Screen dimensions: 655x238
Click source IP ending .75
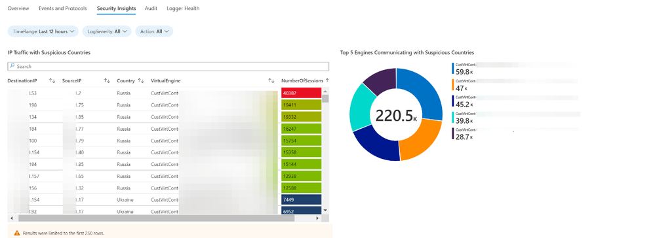coord(79,105)
